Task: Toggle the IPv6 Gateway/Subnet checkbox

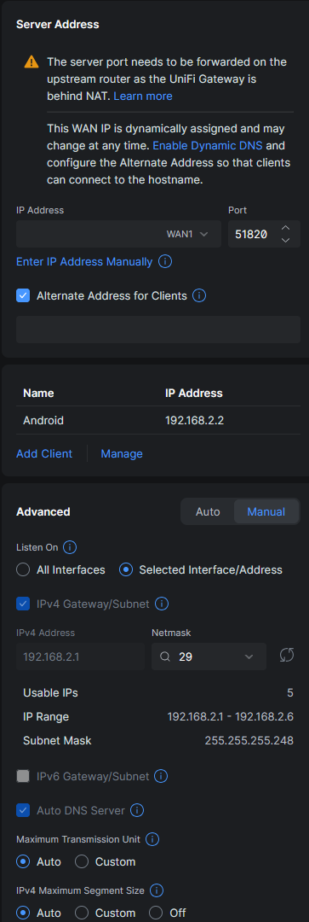Action: pos(23,776)
